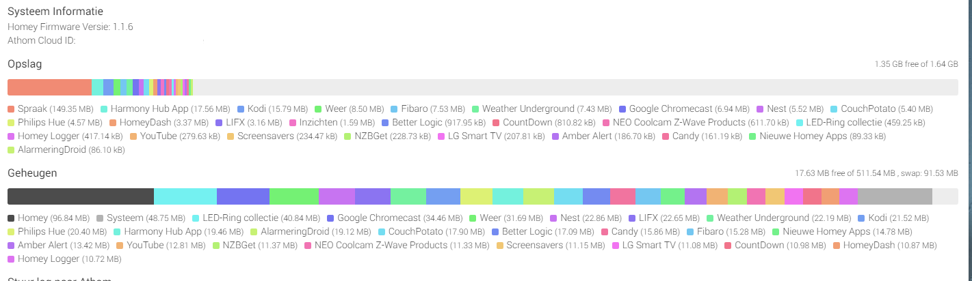Select the dark Homey segment in memory bar
This screenshot has height=281, width=972.
[80, 196]
